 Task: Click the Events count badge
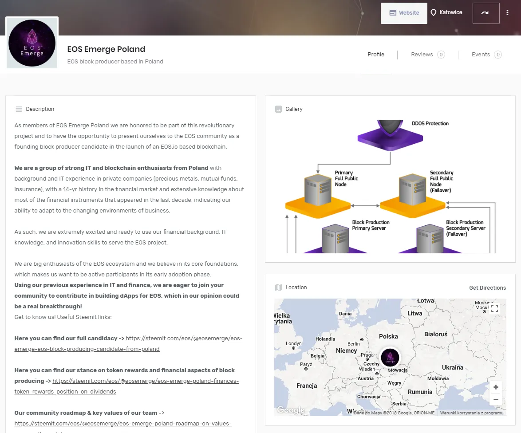pyautogui.click(x=497, y=55)
